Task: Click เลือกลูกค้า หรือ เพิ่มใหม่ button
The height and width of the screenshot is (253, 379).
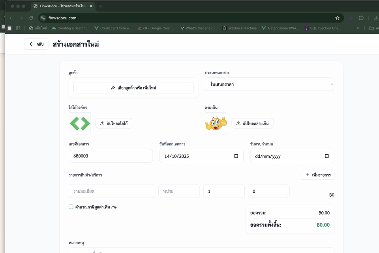Action: click(133, 88)
